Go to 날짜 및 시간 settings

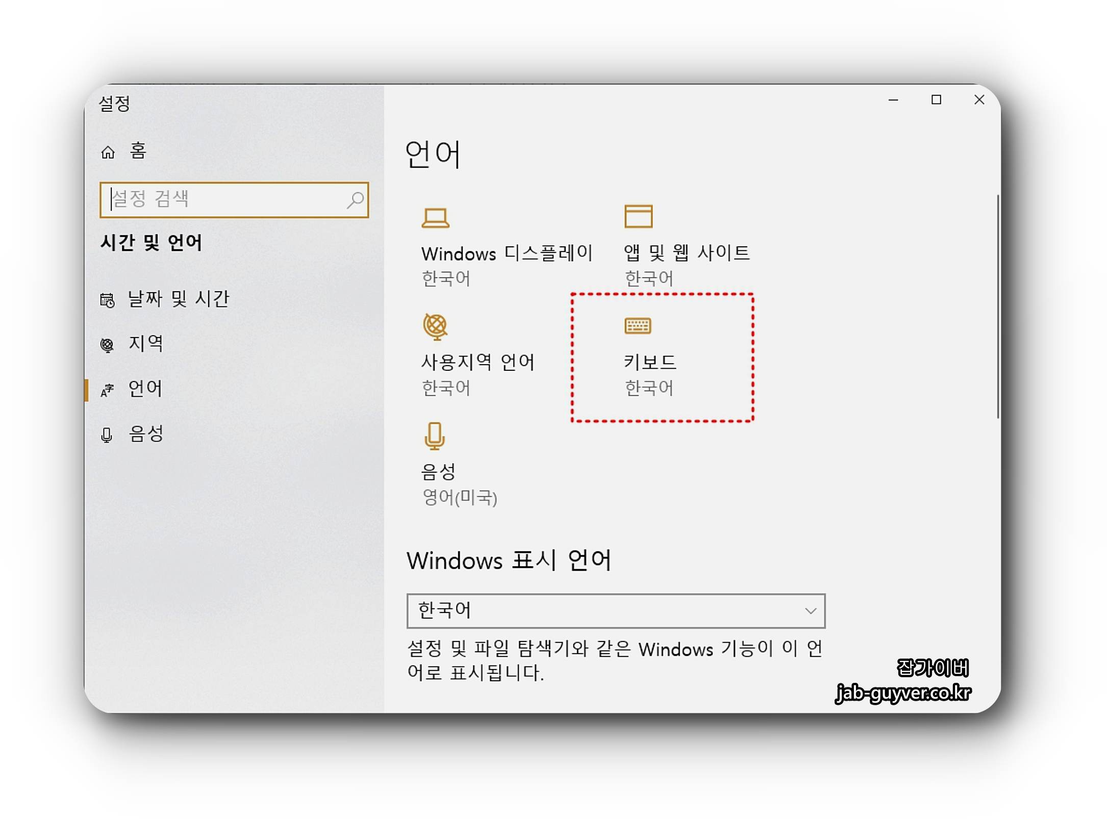(x=178, y=299)
